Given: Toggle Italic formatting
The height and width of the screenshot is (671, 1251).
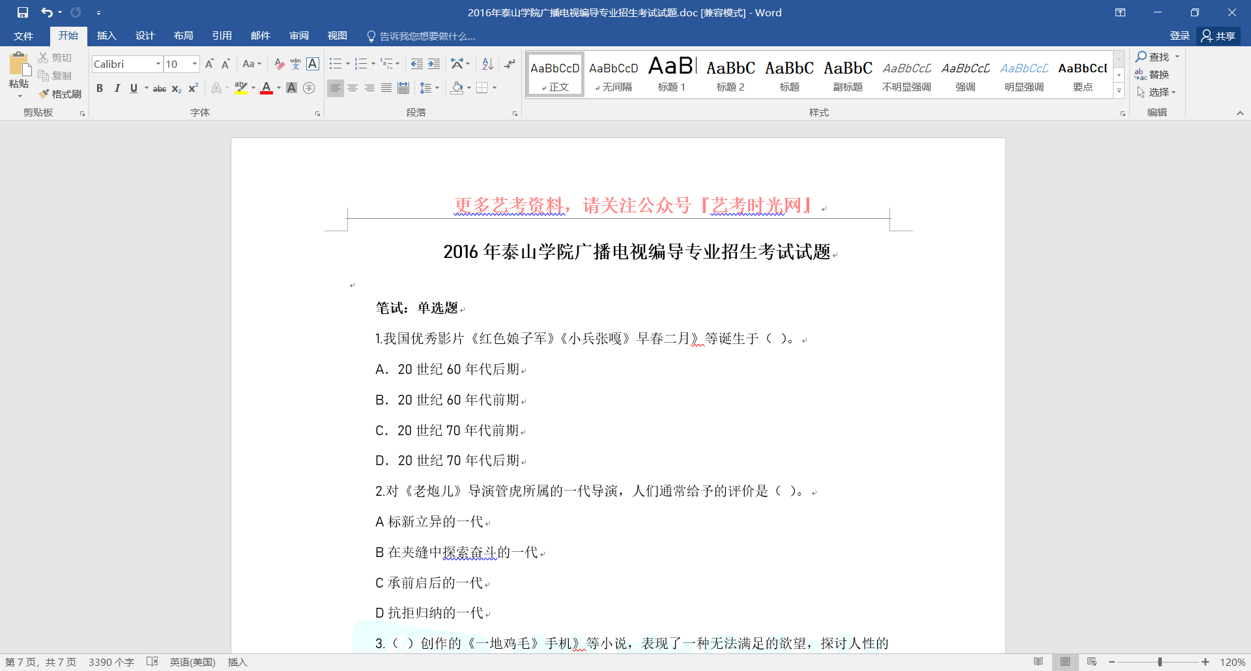Looking at the screenshot, I should pos(117,88).
